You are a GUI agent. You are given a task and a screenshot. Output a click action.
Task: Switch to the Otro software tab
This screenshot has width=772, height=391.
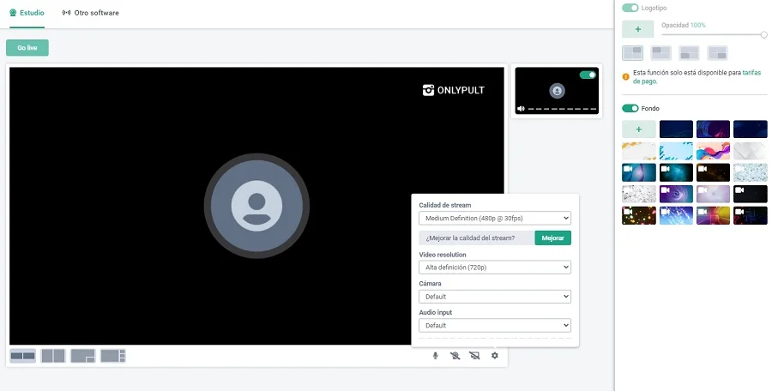click(91, 14)
